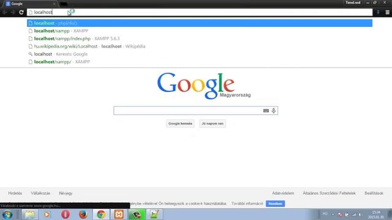The width and height of the screenshot is (392, 220).
Task: Click the browser forward arrow
Action: click(13, 12)
